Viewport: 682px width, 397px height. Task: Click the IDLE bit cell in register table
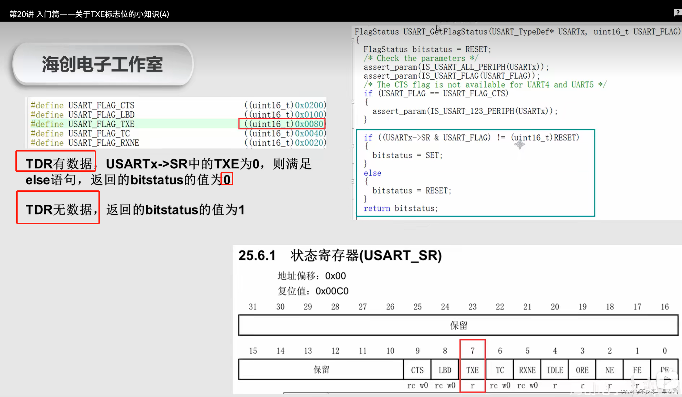555,369
